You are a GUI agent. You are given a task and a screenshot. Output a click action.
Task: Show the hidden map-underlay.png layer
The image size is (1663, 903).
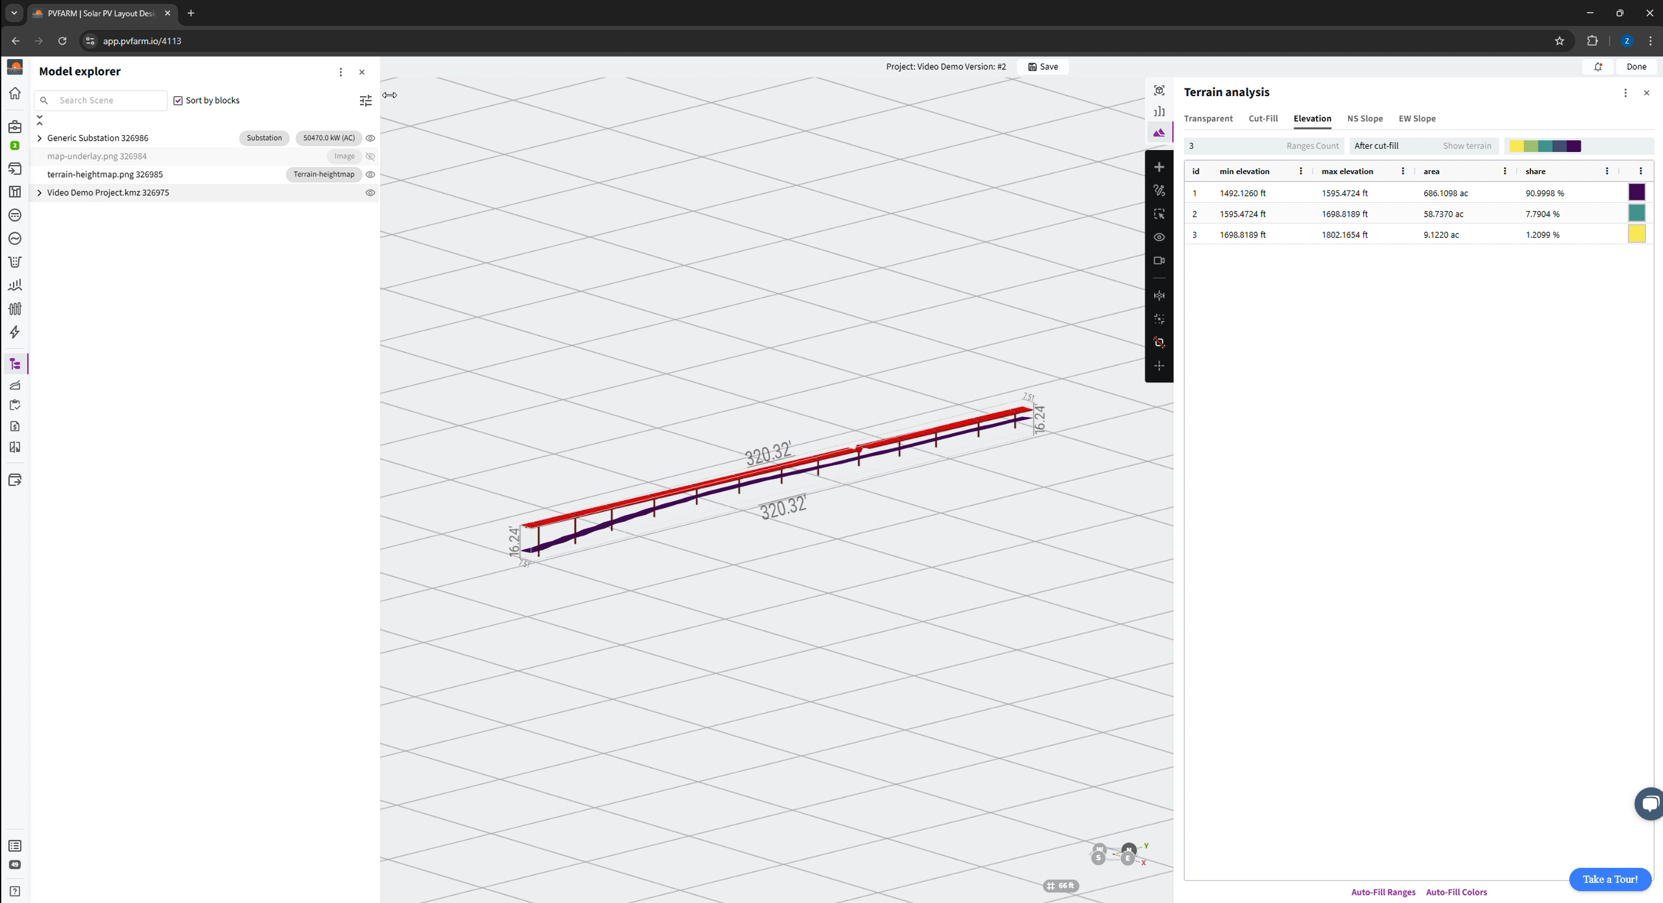(x=370, y=156)
